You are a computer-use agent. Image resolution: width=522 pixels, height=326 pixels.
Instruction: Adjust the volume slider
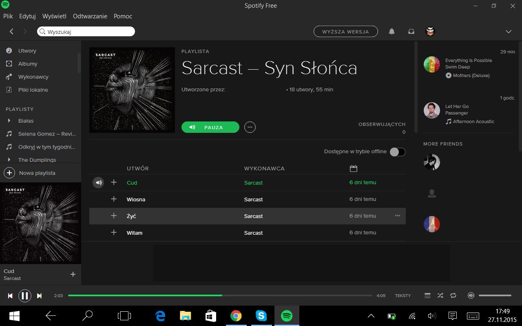[x=495, y=295]
